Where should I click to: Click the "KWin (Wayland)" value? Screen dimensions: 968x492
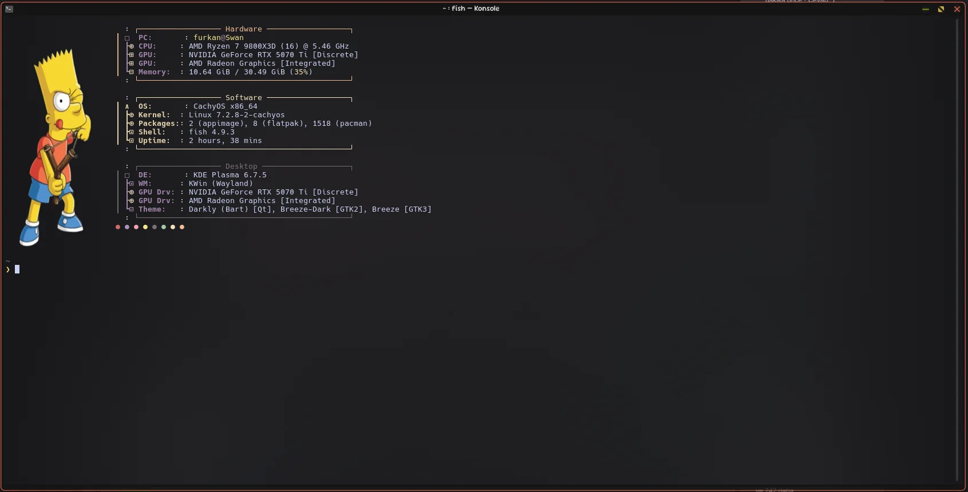pos(221,184)
